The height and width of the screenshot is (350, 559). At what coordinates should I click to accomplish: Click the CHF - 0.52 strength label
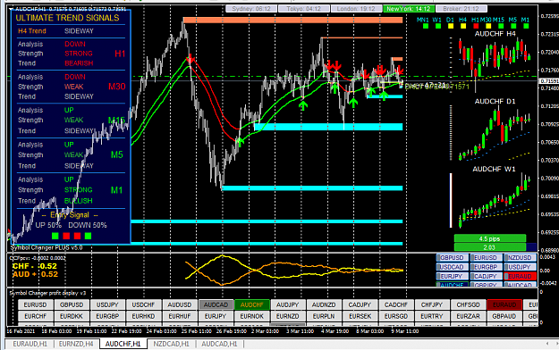coord(35,266)
